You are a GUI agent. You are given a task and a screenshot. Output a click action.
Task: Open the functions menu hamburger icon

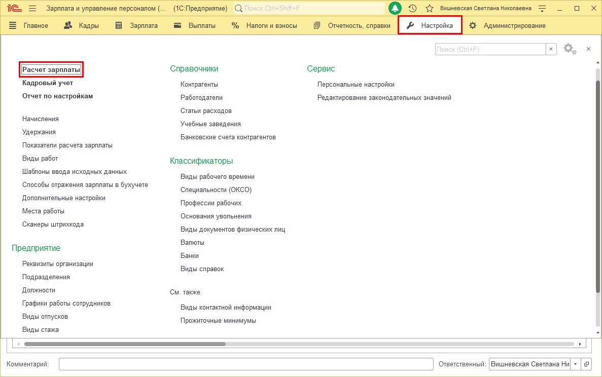pyautogui.click(x=32, y=8)
